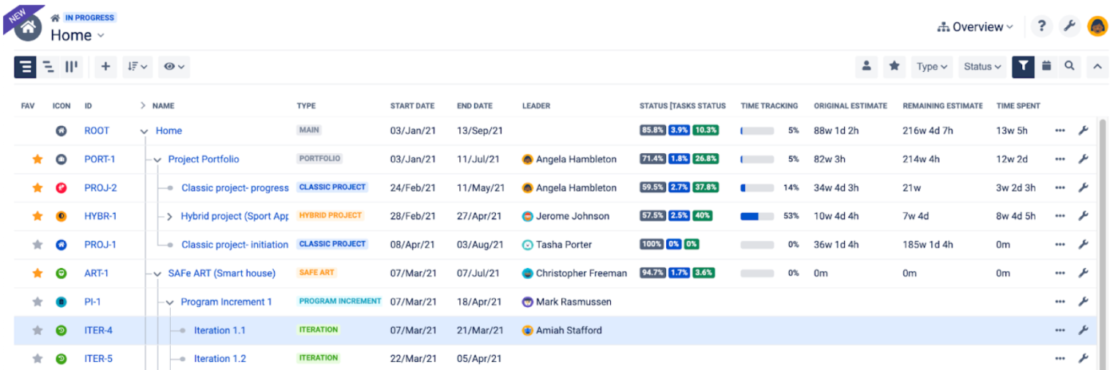Open the ROOT ID link

[97, 131]
